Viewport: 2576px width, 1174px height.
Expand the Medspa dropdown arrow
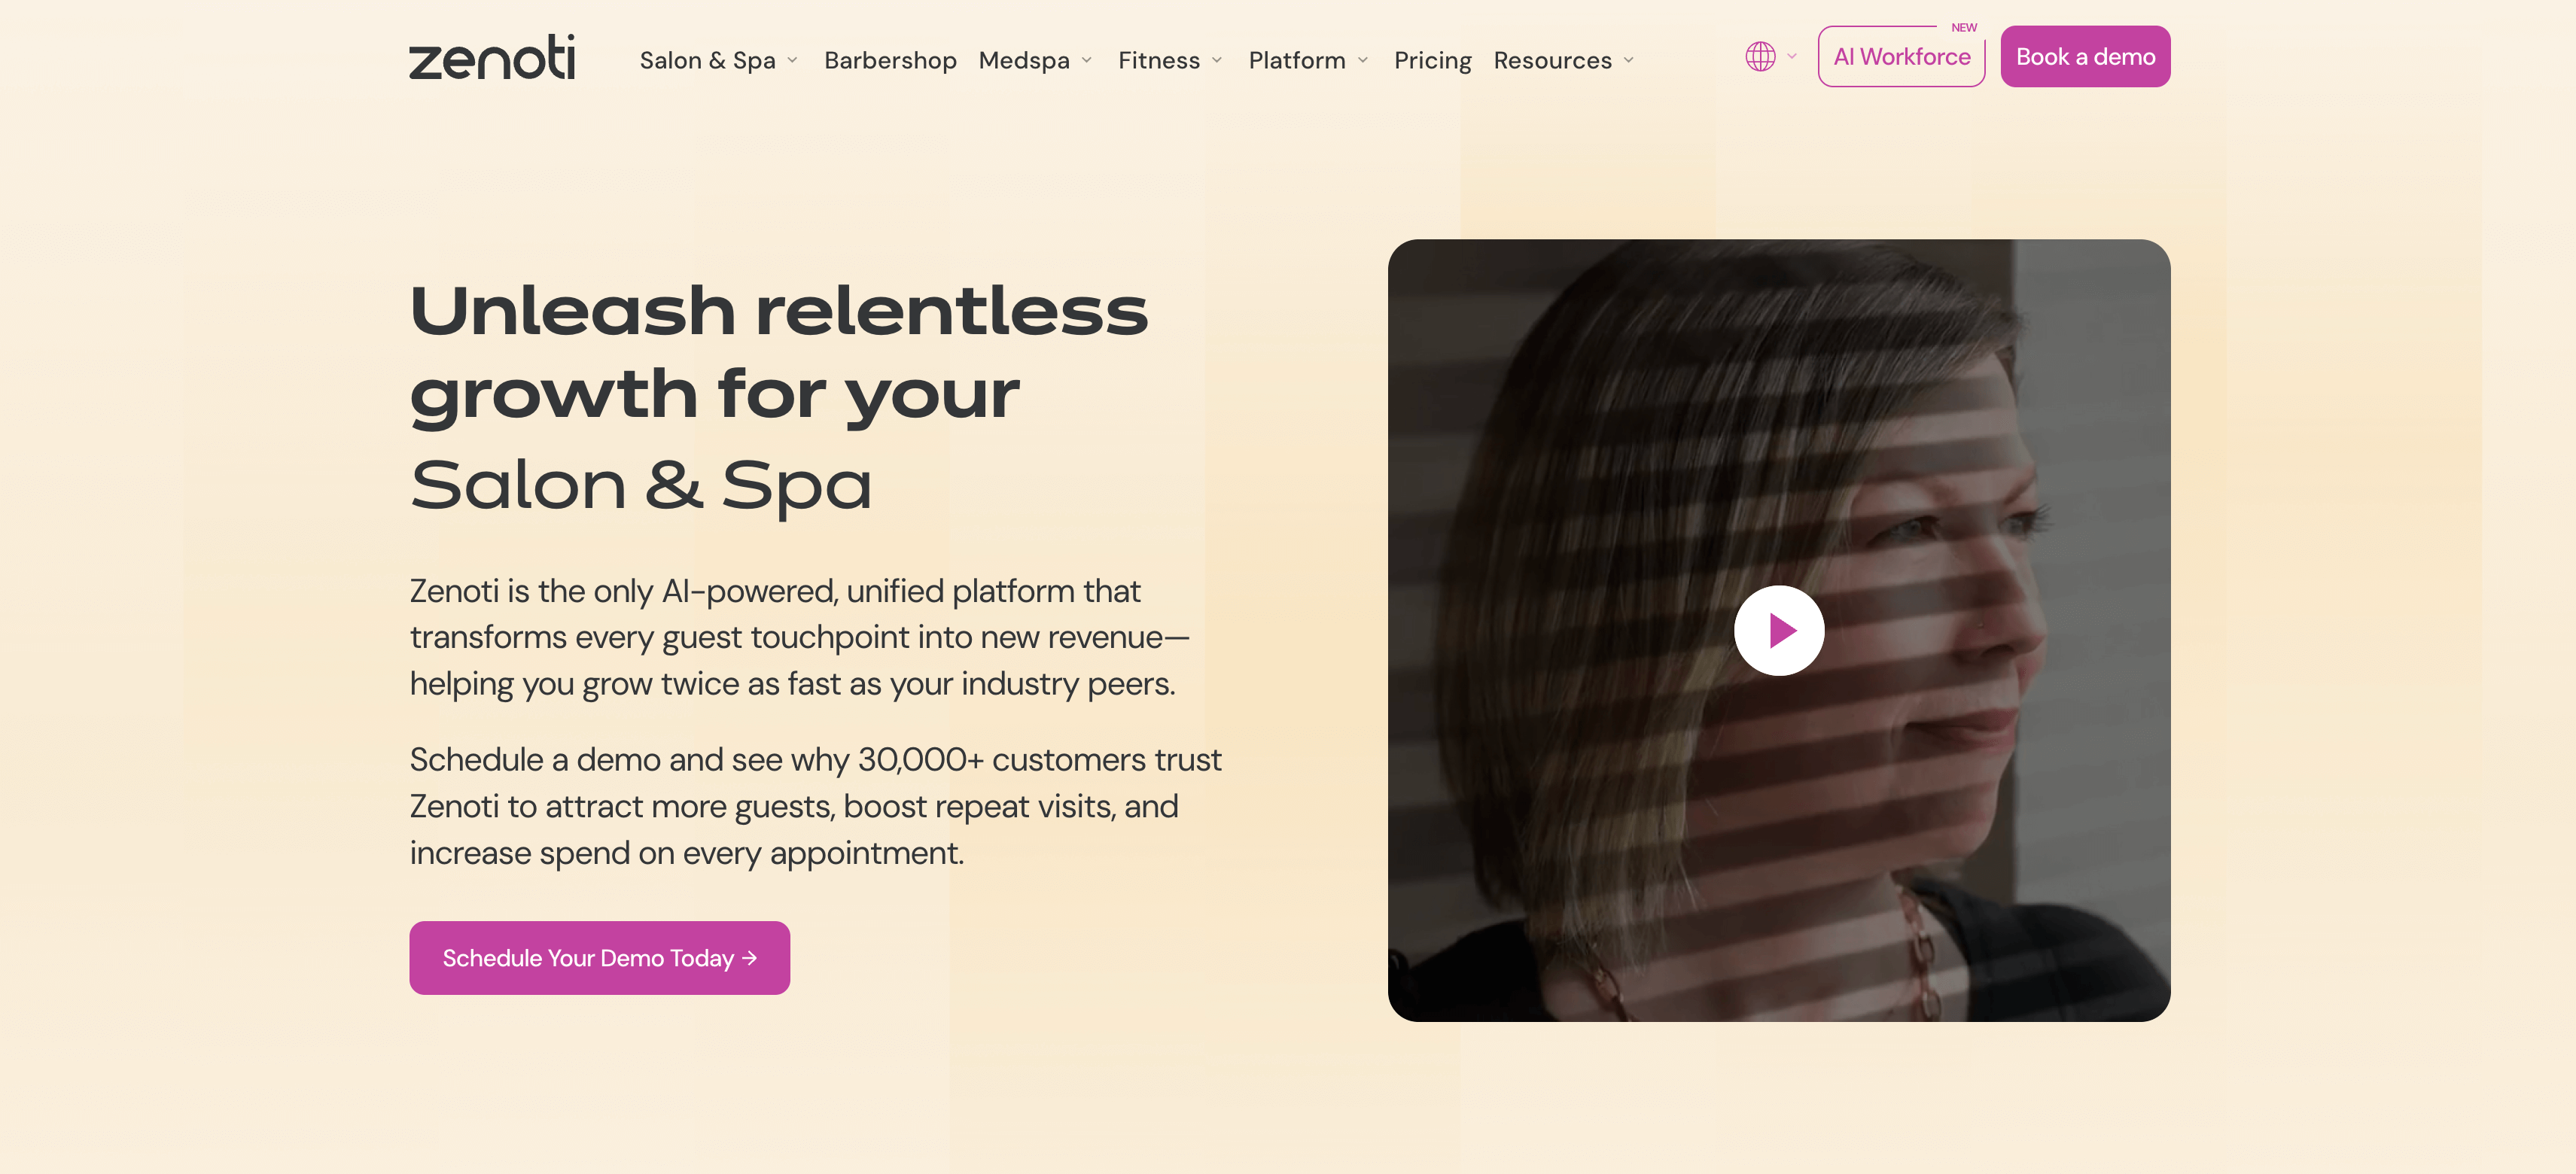coord(1087,61)
